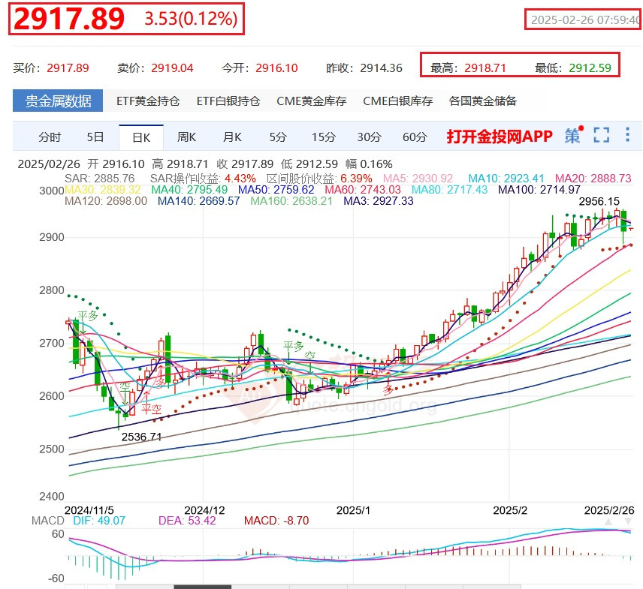This screenshot has height=589, width=643.
Task: Click the 打开金投网APP link
Action: [500, 137]
